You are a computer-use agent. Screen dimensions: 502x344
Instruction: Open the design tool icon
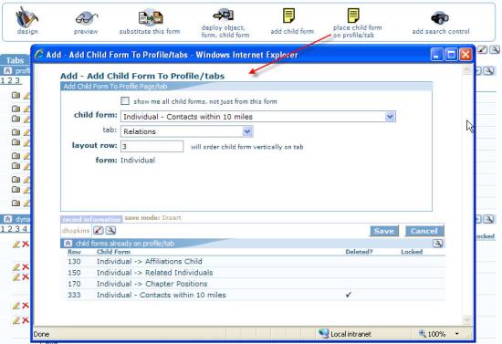(x=26, y=17)
